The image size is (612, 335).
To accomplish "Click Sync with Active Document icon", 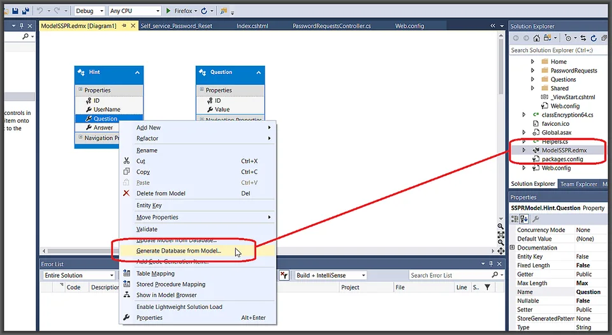I will [x=583, y=38].
